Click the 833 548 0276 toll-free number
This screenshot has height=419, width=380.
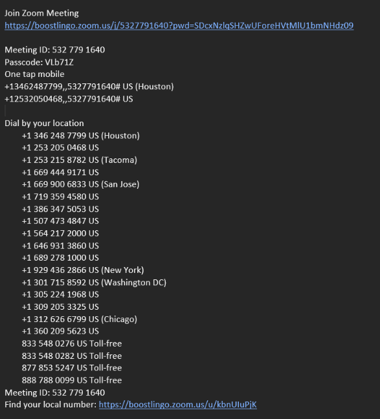72,343
